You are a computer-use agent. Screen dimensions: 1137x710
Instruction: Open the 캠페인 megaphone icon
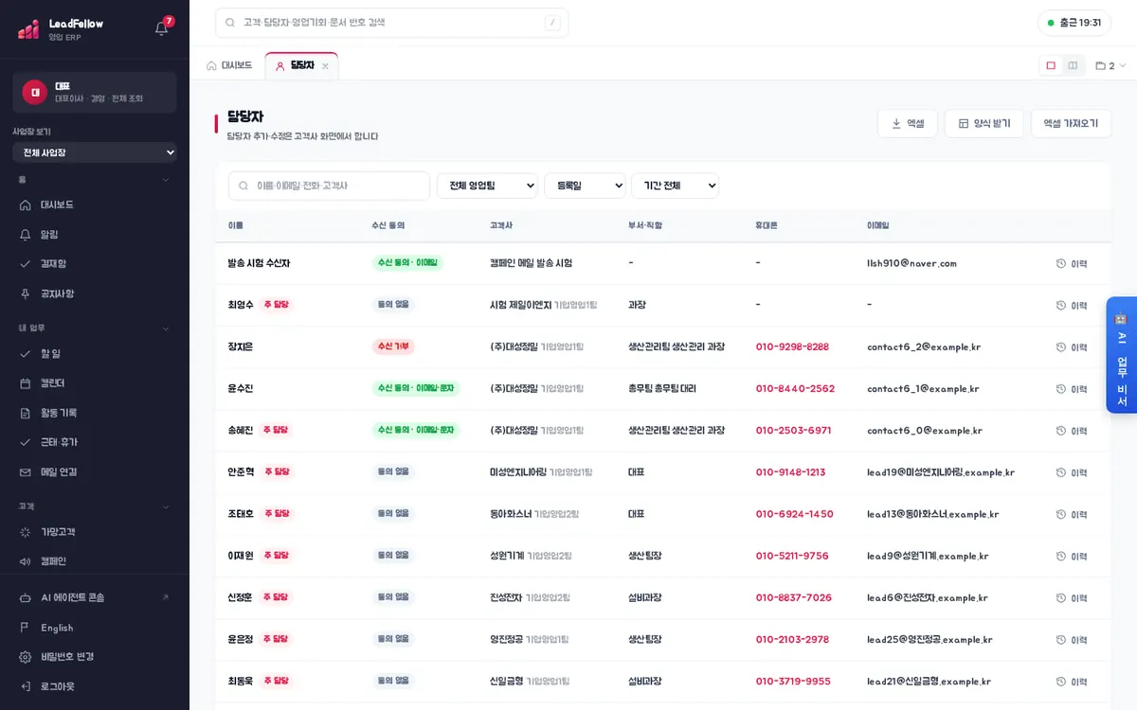tap(26, 561)
